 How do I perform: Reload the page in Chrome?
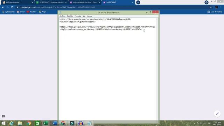pos(12,7)
